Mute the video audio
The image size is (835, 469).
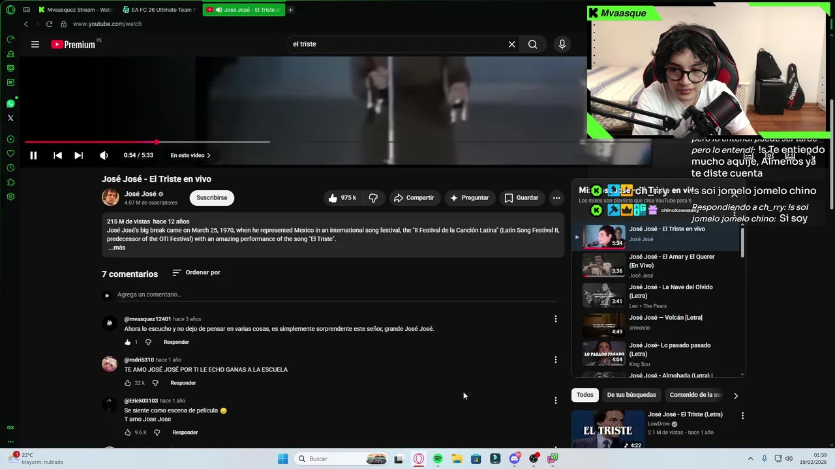[104, 155]
